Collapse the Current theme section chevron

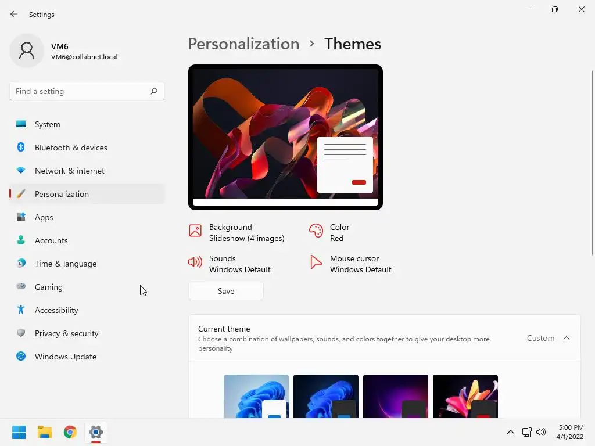(567, 338)
